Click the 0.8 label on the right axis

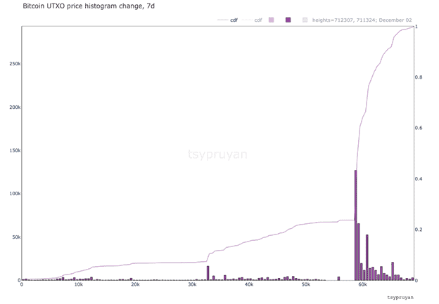pyautogui.click(x=419, y=77)
